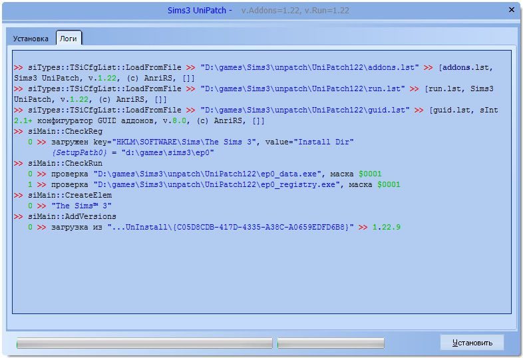This screenshot has width=523, height=358.
Task: Click "The Sims™ 3" element line
Action: click(x=81, y=206)
